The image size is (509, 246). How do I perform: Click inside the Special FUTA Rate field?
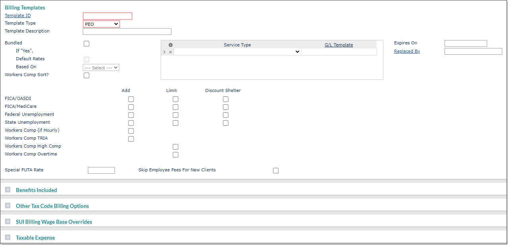tap(101, 170)
